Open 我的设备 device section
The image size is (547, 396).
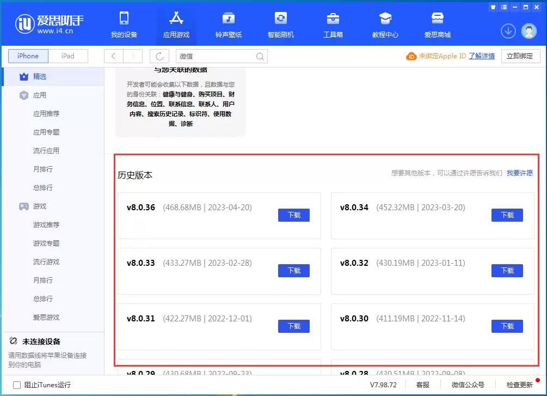pos(124,25)
